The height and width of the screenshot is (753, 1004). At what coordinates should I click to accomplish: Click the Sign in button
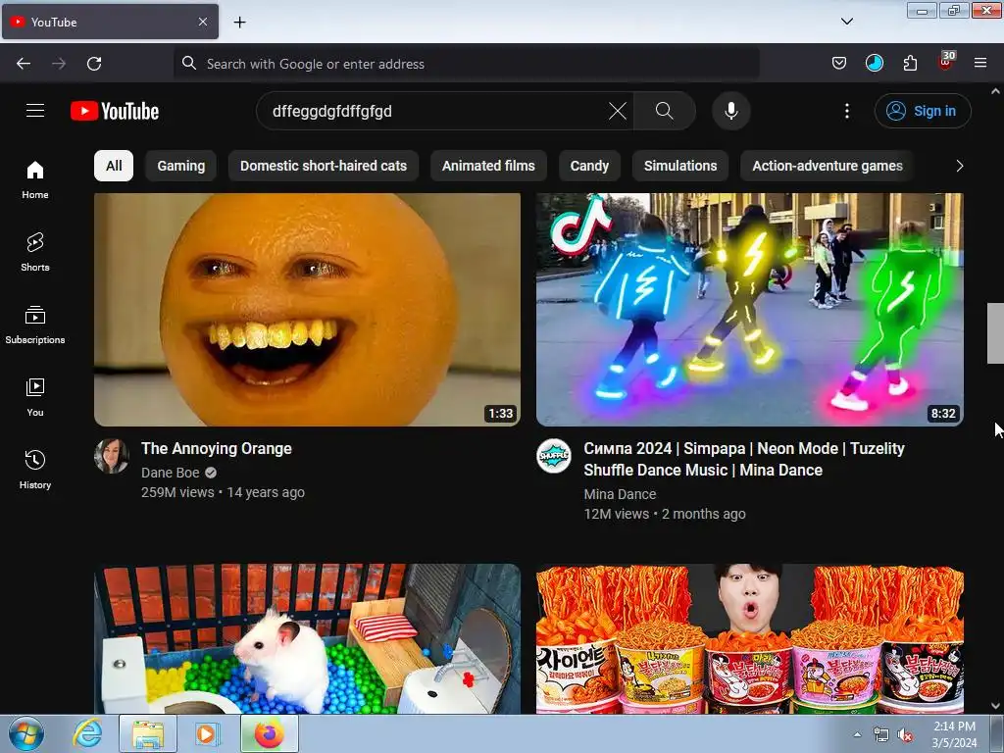click(923, 111)
